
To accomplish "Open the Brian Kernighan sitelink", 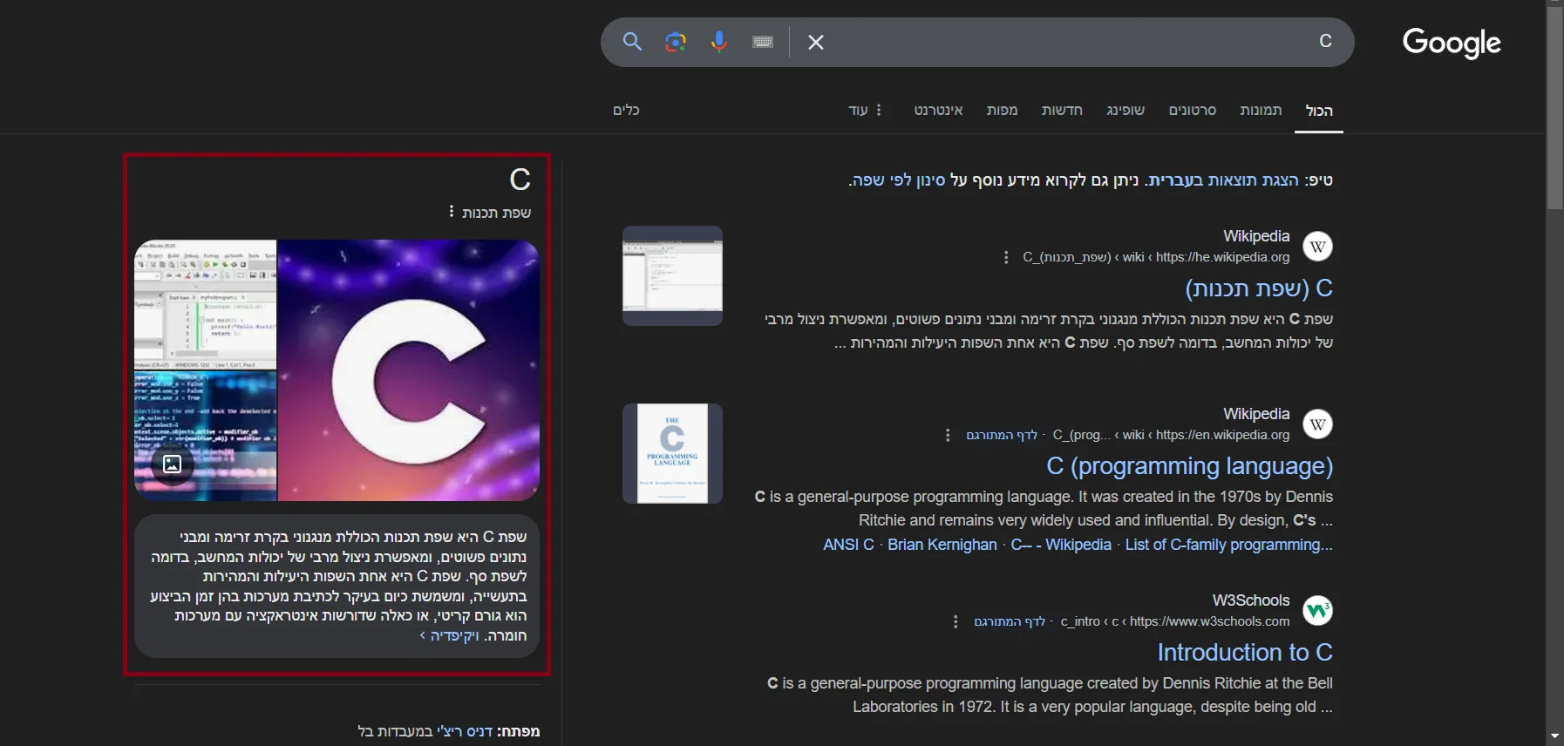I will pos(942,545).
